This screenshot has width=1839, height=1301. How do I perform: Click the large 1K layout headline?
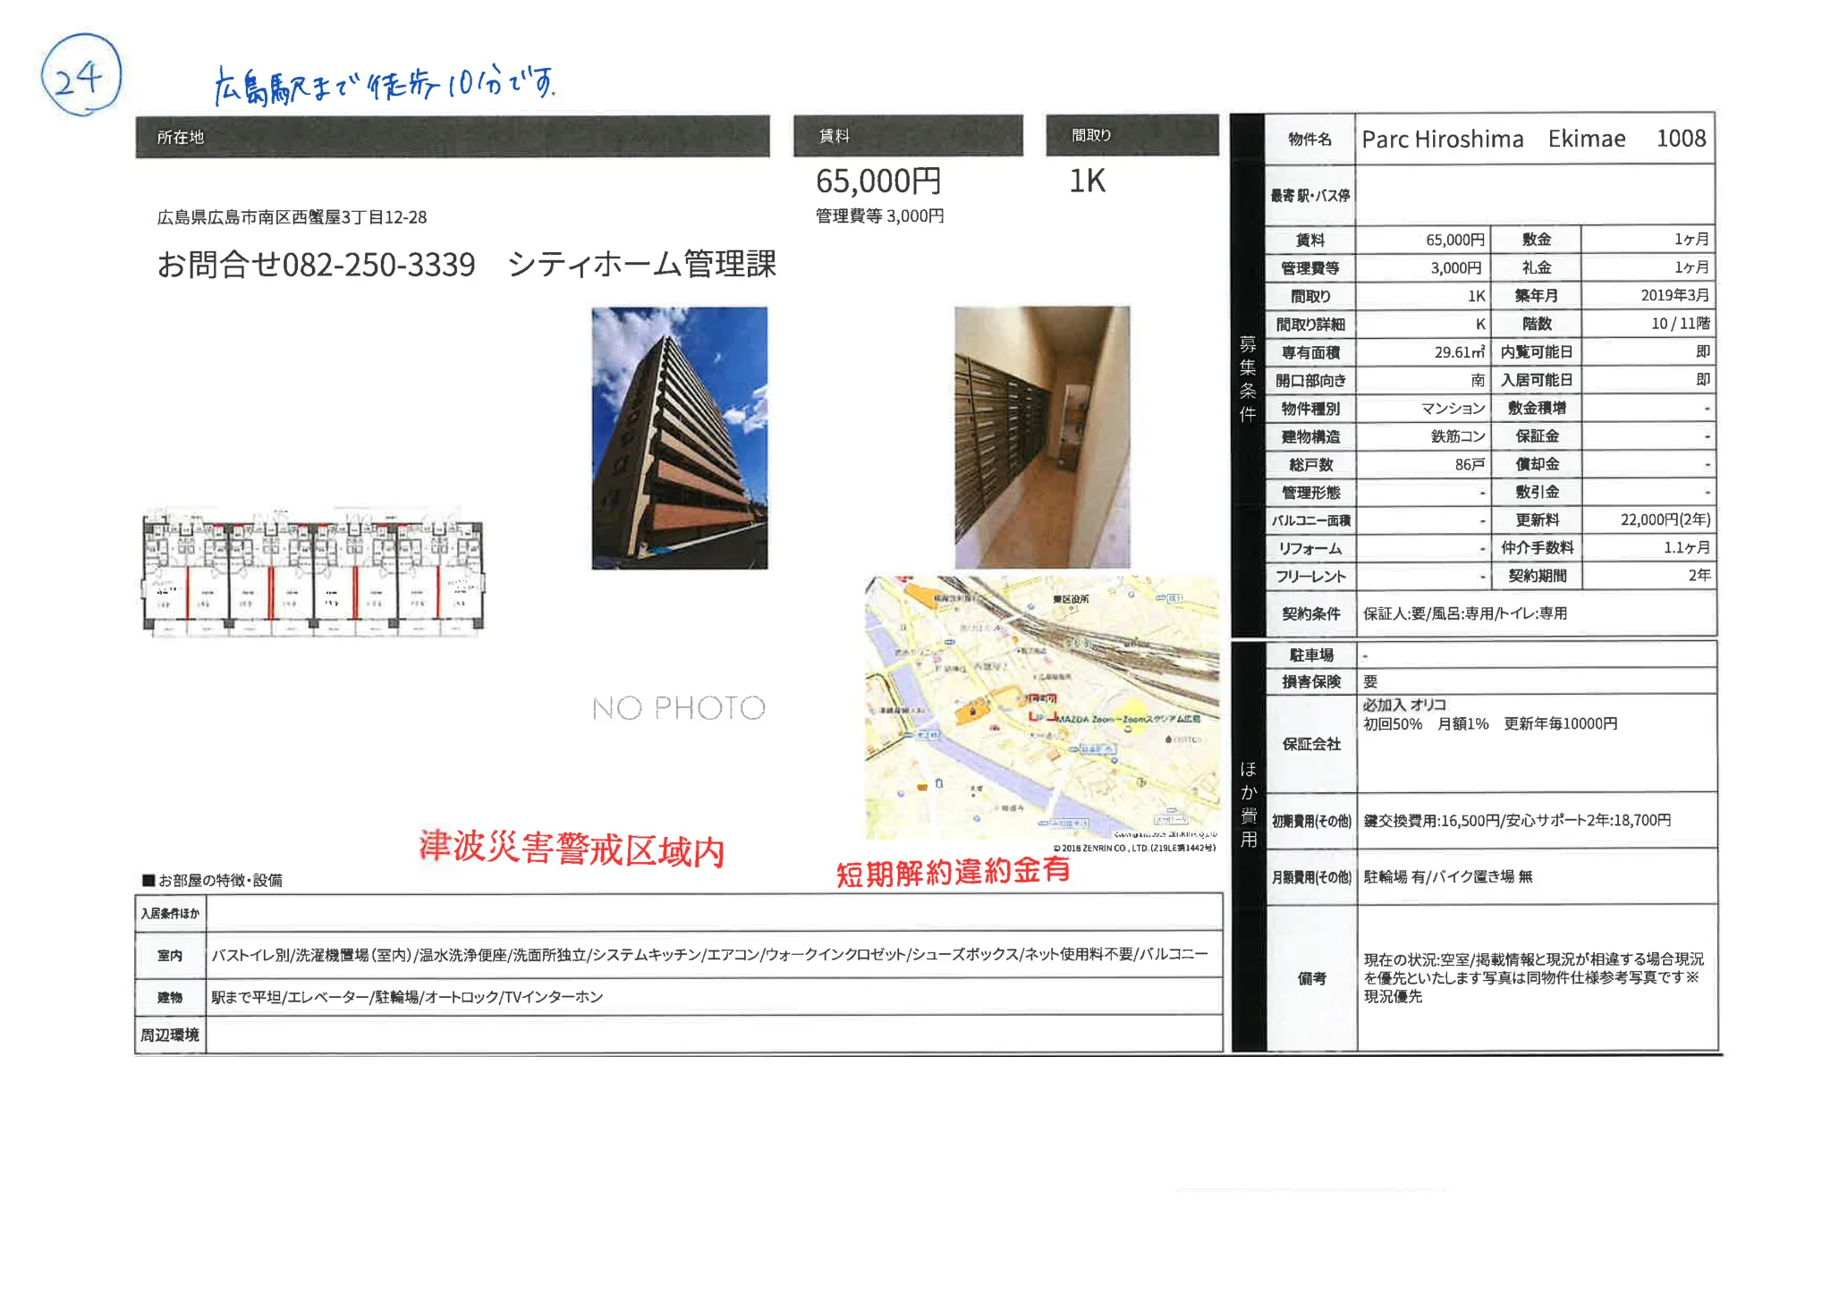click(x=1088, y=182)
